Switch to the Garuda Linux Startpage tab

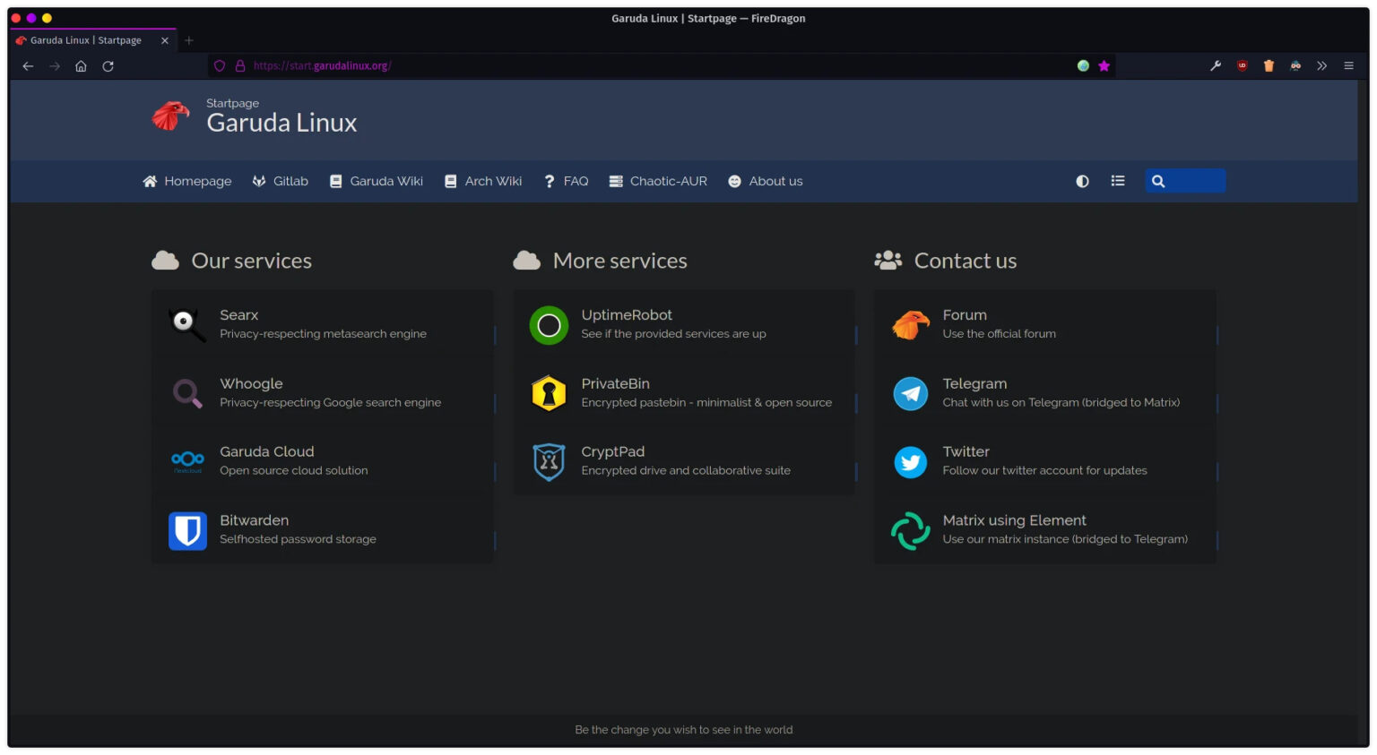coord(85,40)
